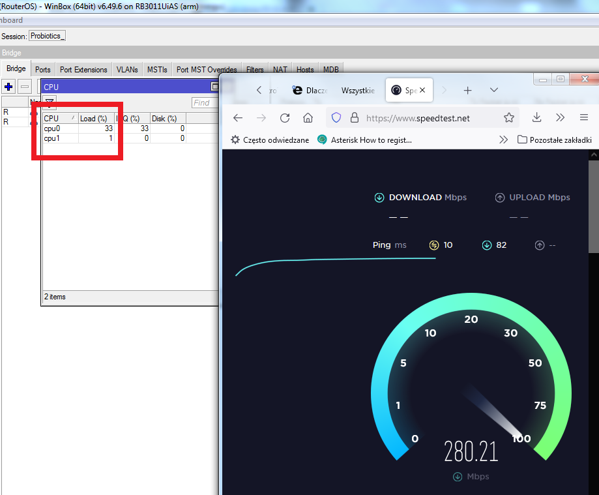Click the upload ping latency icon
Screen dimensions: 599x495
[x=540, y=245]
